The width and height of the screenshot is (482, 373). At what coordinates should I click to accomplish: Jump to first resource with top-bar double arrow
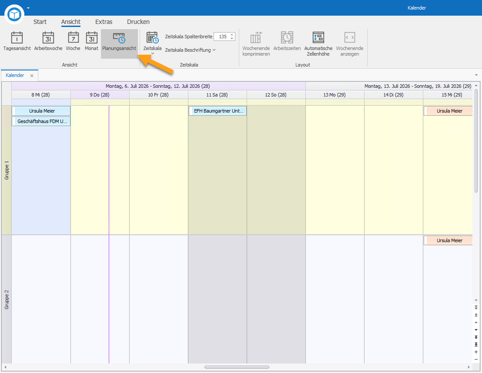pyautogui.click(x=476, y=307)
